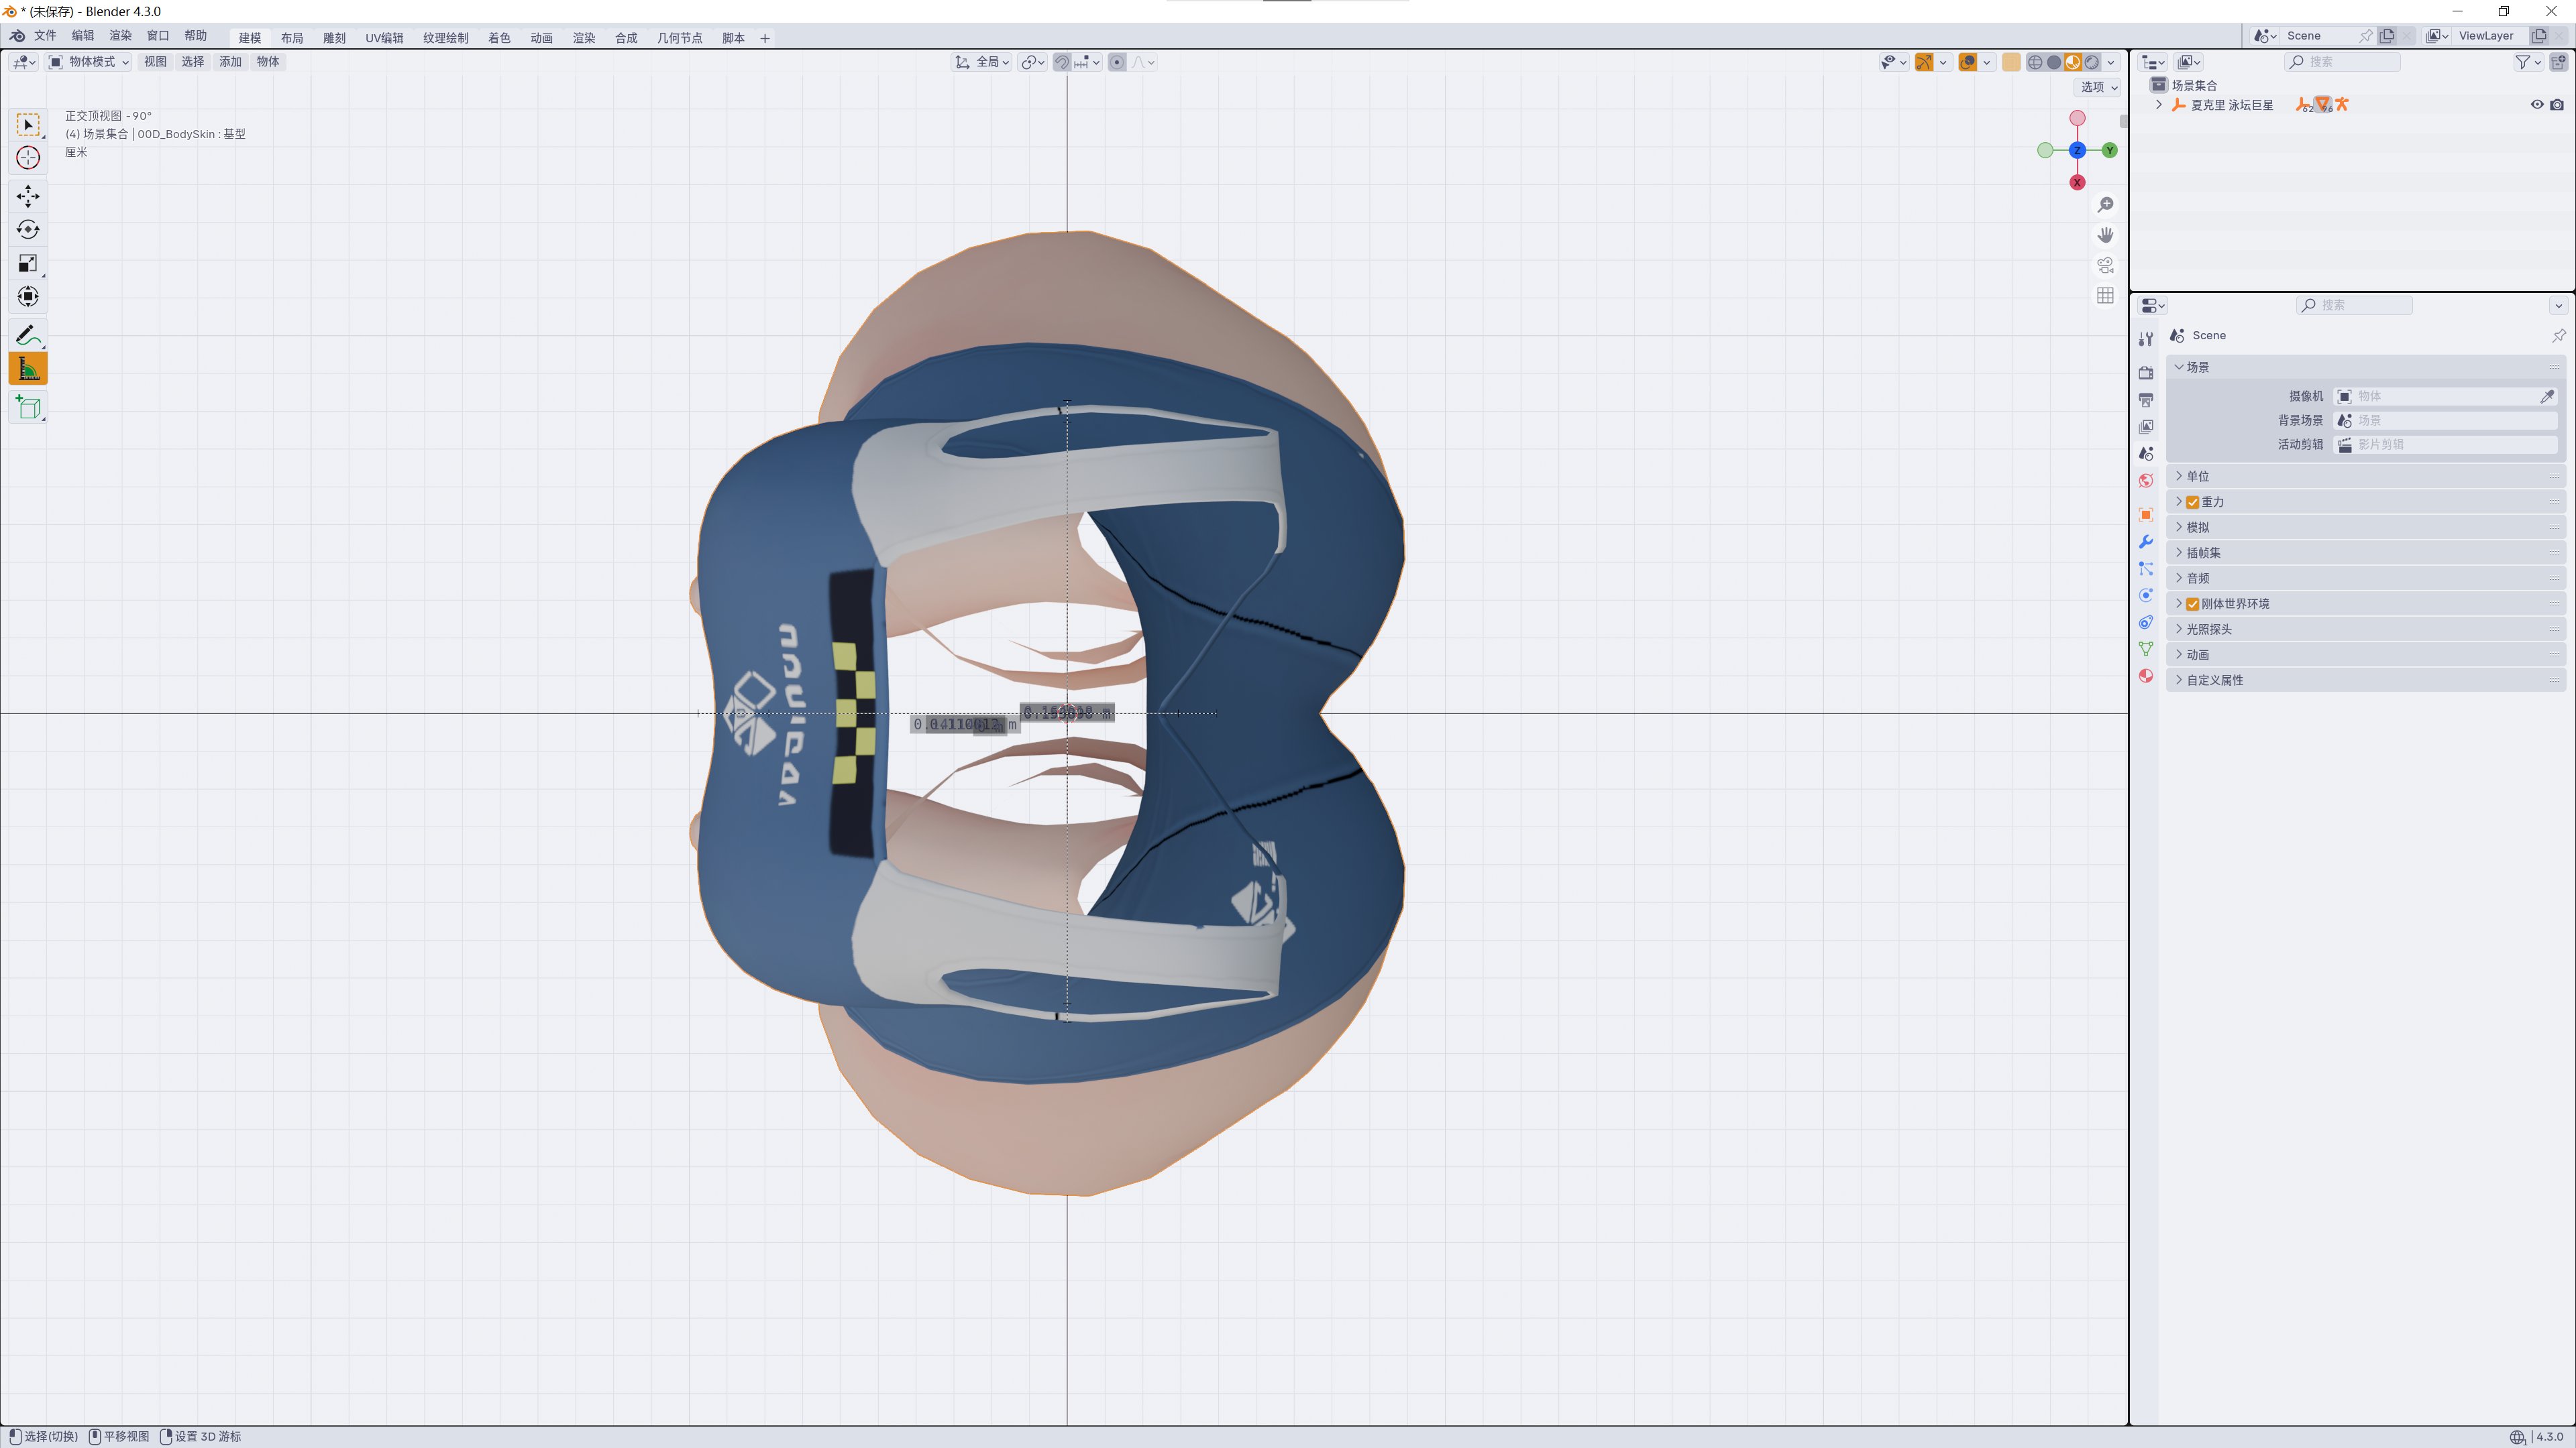Screen dimensions: 2576x1448
Task: Open the World properties tab
Action: (2146, 481)
